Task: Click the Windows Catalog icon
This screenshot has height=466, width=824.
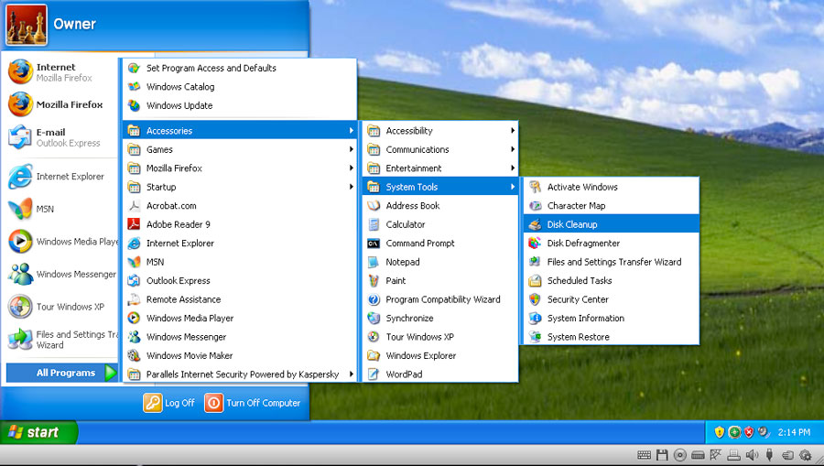Action: 134,87
